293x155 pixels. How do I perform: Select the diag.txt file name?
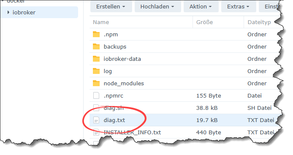click(x=114, y=120)
